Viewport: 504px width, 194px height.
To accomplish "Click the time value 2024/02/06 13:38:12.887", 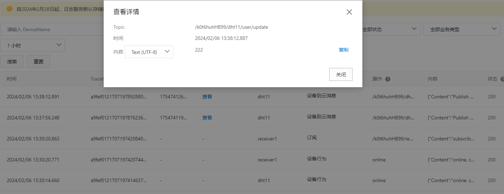I will 221,38.
